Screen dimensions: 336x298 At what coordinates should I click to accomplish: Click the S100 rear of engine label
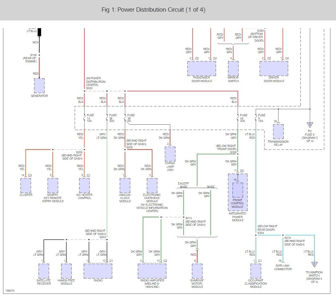coord(30,58)
